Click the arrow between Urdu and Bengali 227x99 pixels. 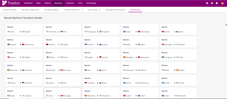pos(21,32)
